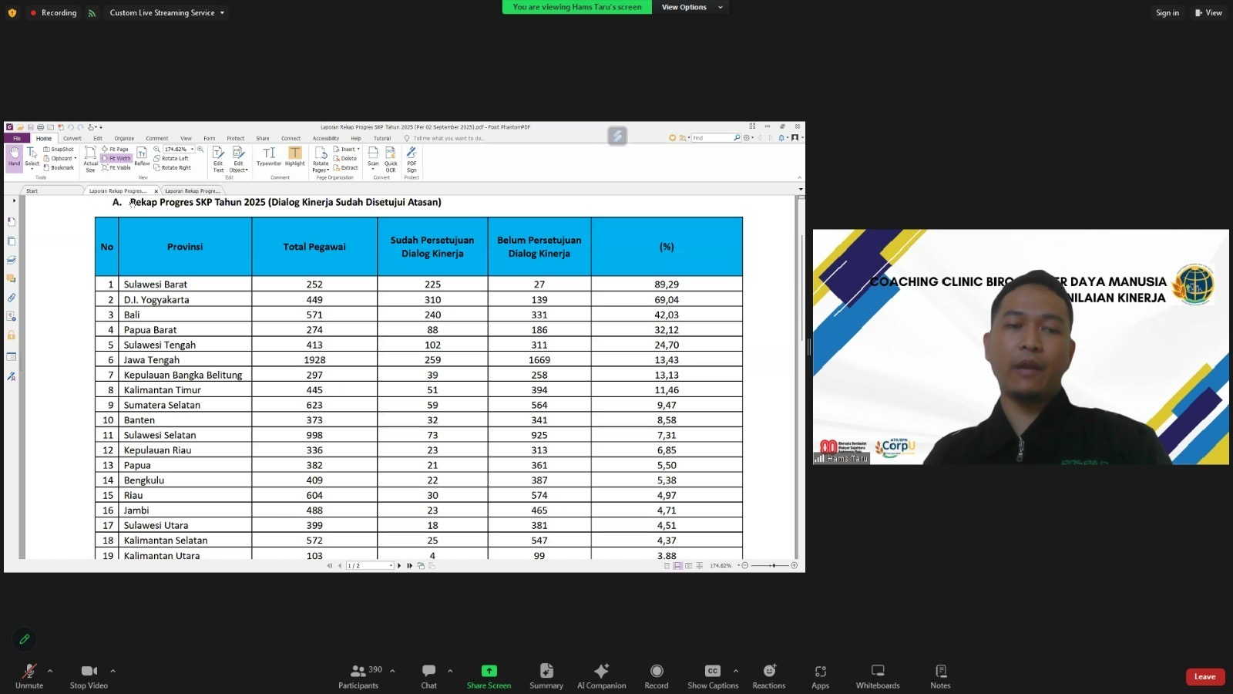
Task: Click the Leave meeting button
Action: click(x=1204, y=677)
